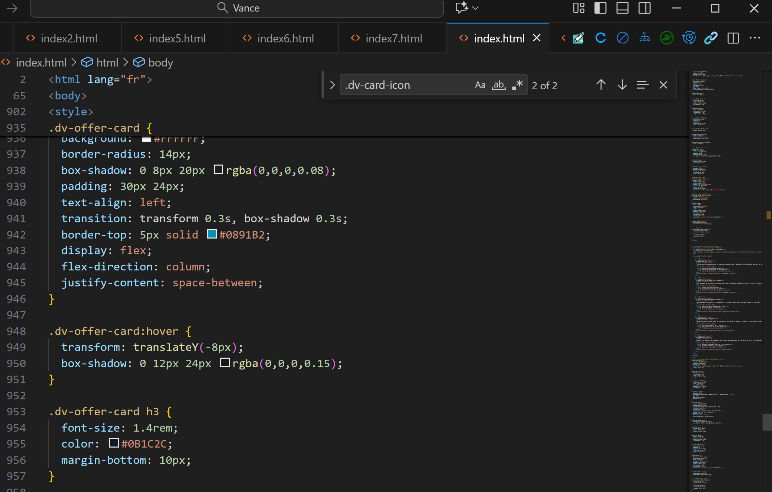Toggle Use Regular Expression in find
Viewport: 772px width, 492px height.
point(517,85)
